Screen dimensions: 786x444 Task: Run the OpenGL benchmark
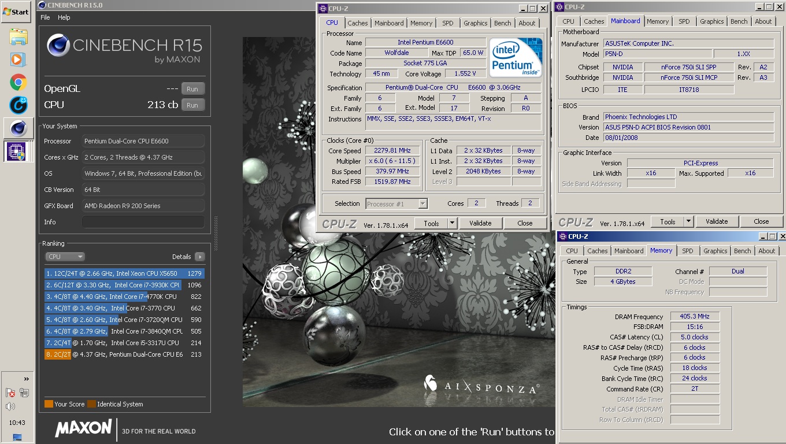[x=193, y=89]
